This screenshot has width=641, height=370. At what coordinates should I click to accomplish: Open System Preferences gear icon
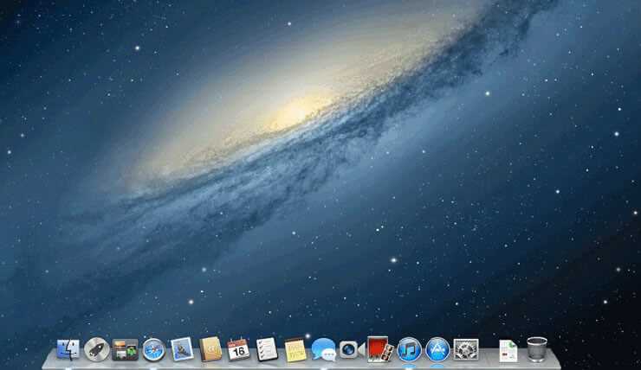click(x=466, y=349)
